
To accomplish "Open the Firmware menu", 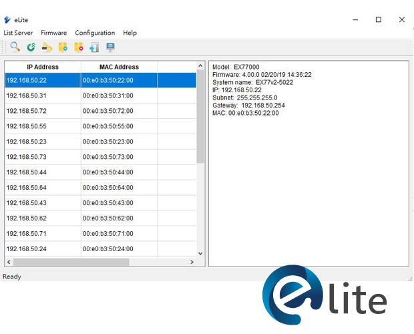I will (54, 33).
